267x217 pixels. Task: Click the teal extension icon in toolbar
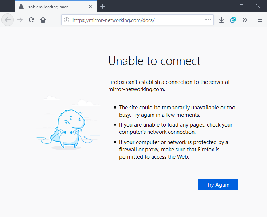pos(233,20)
